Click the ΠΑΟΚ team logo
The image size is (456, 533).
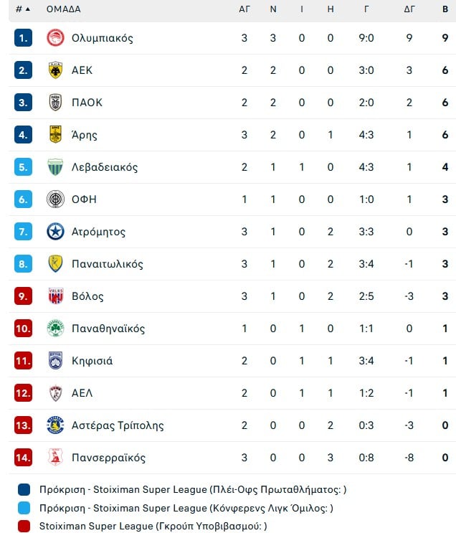point(55,103)
